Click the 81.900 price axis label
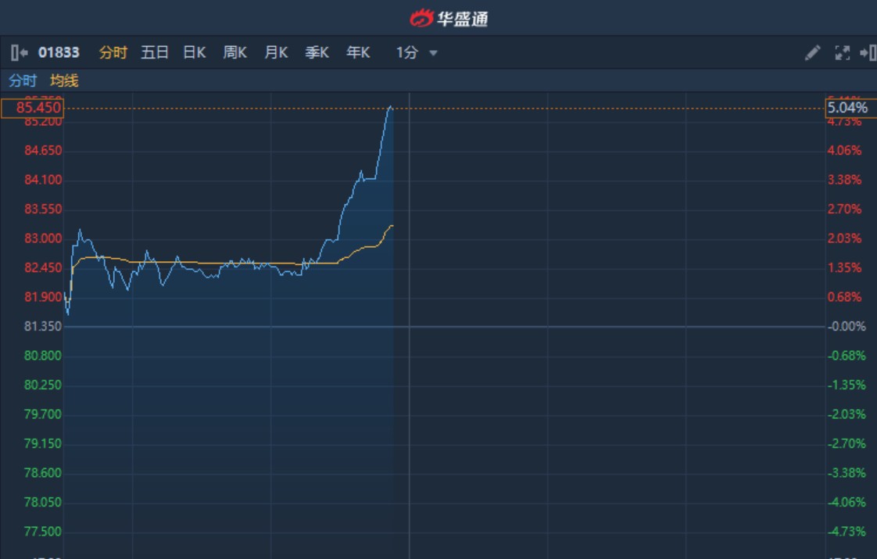The image size is (877, 559). pyautogui.click(x=43, y=297)
